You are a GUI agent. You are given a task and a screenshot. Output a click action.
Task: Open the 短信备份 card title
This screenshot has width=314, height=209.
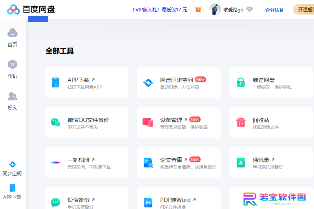point(78,200)
